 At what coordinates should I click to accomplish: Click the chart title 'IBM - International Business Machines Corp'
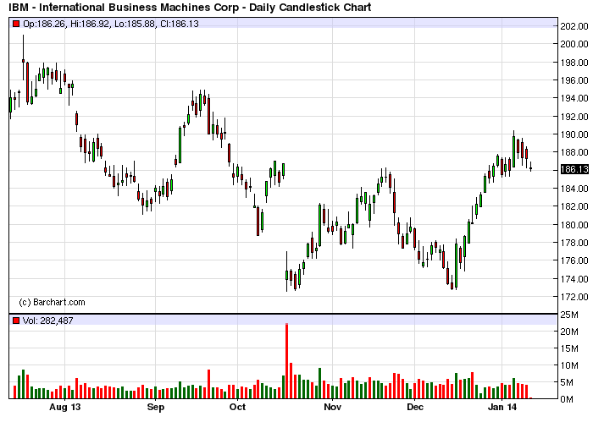(x=127, y=7)
